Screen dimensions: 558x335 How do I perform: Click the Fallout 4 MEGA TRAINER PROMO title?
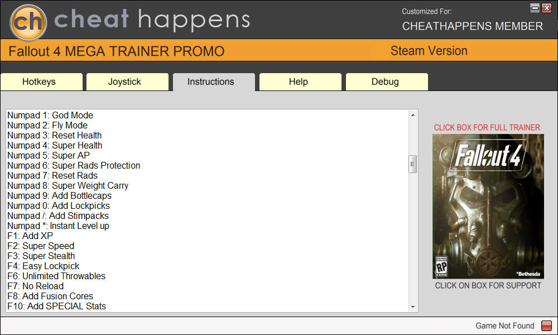pyautogui.click(x=116, y=52)
